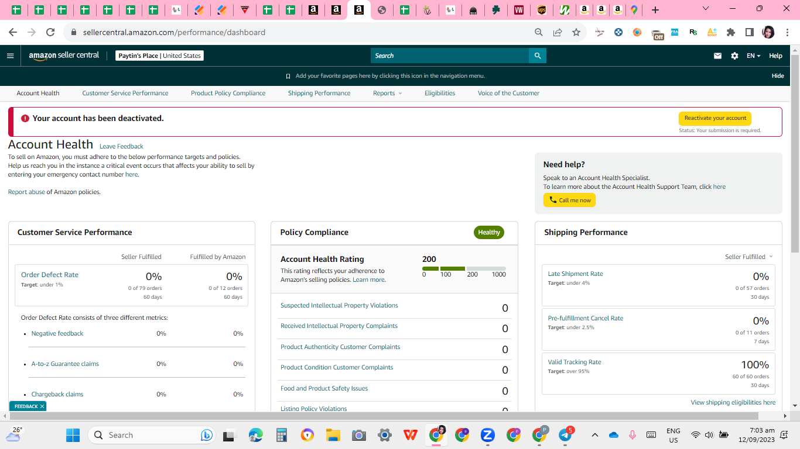800x449 pixels.
Task: Open the Chrome extensions puzzle icon
Action: click(x=731, y=32)
